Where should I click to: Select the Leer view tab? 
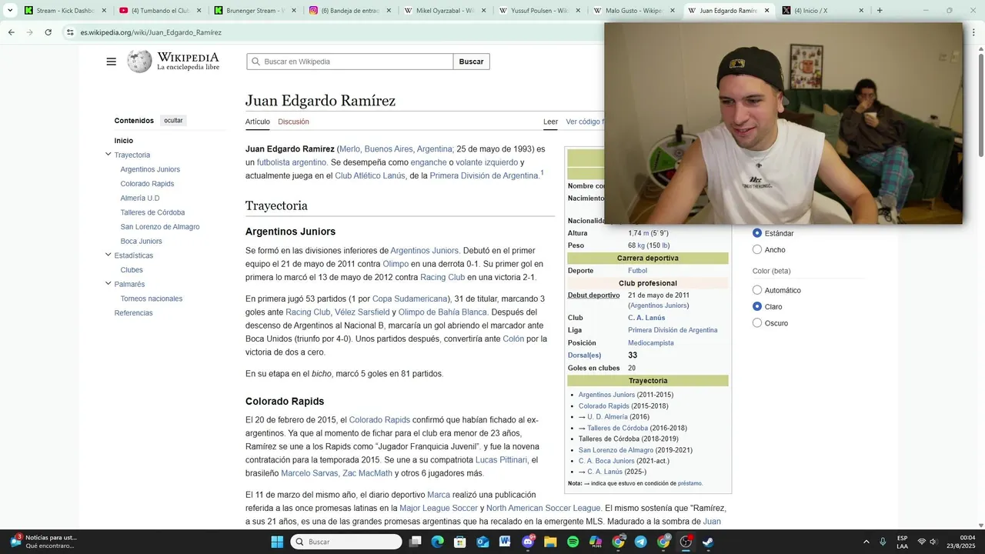tap(550, 122)
